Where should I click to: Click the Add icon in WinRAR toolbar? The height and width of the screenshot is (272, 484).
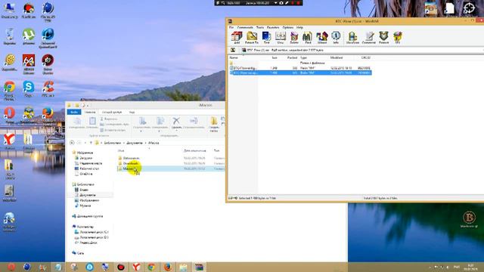(x=237, y=38)
